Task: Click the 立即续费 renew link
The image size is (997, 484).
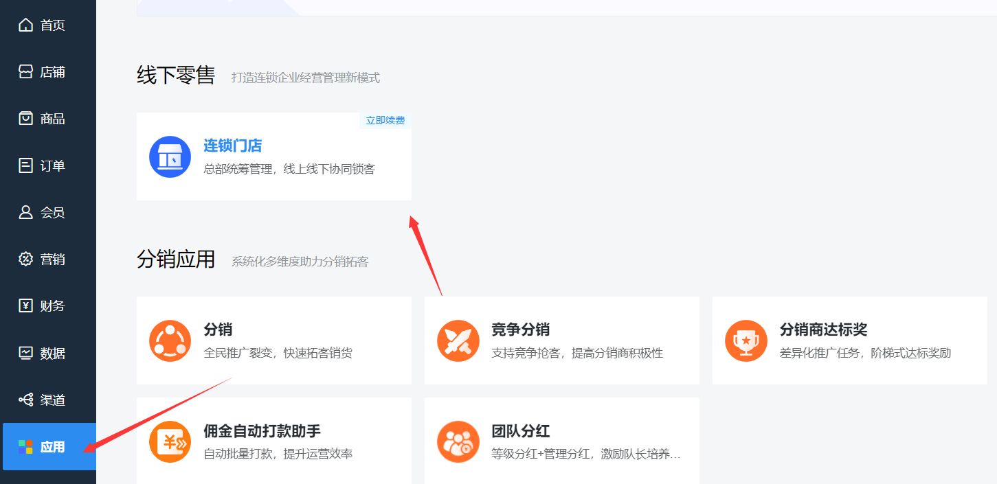Action: 385,121
